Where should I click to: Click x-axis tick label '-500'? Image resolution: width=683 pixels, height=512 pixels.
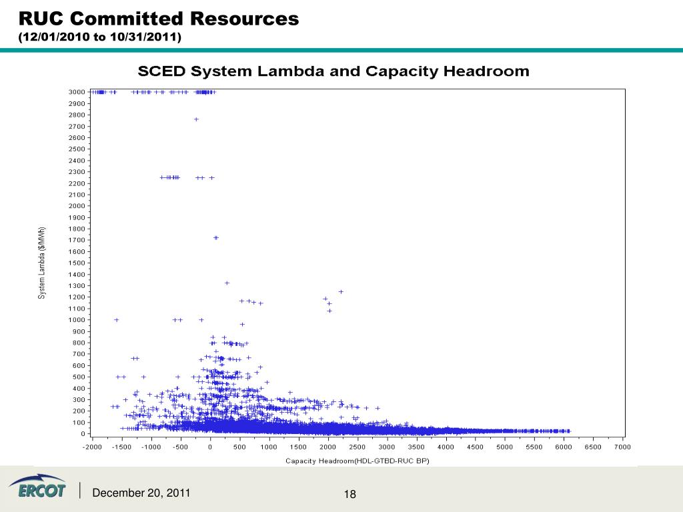pos(180,447)
